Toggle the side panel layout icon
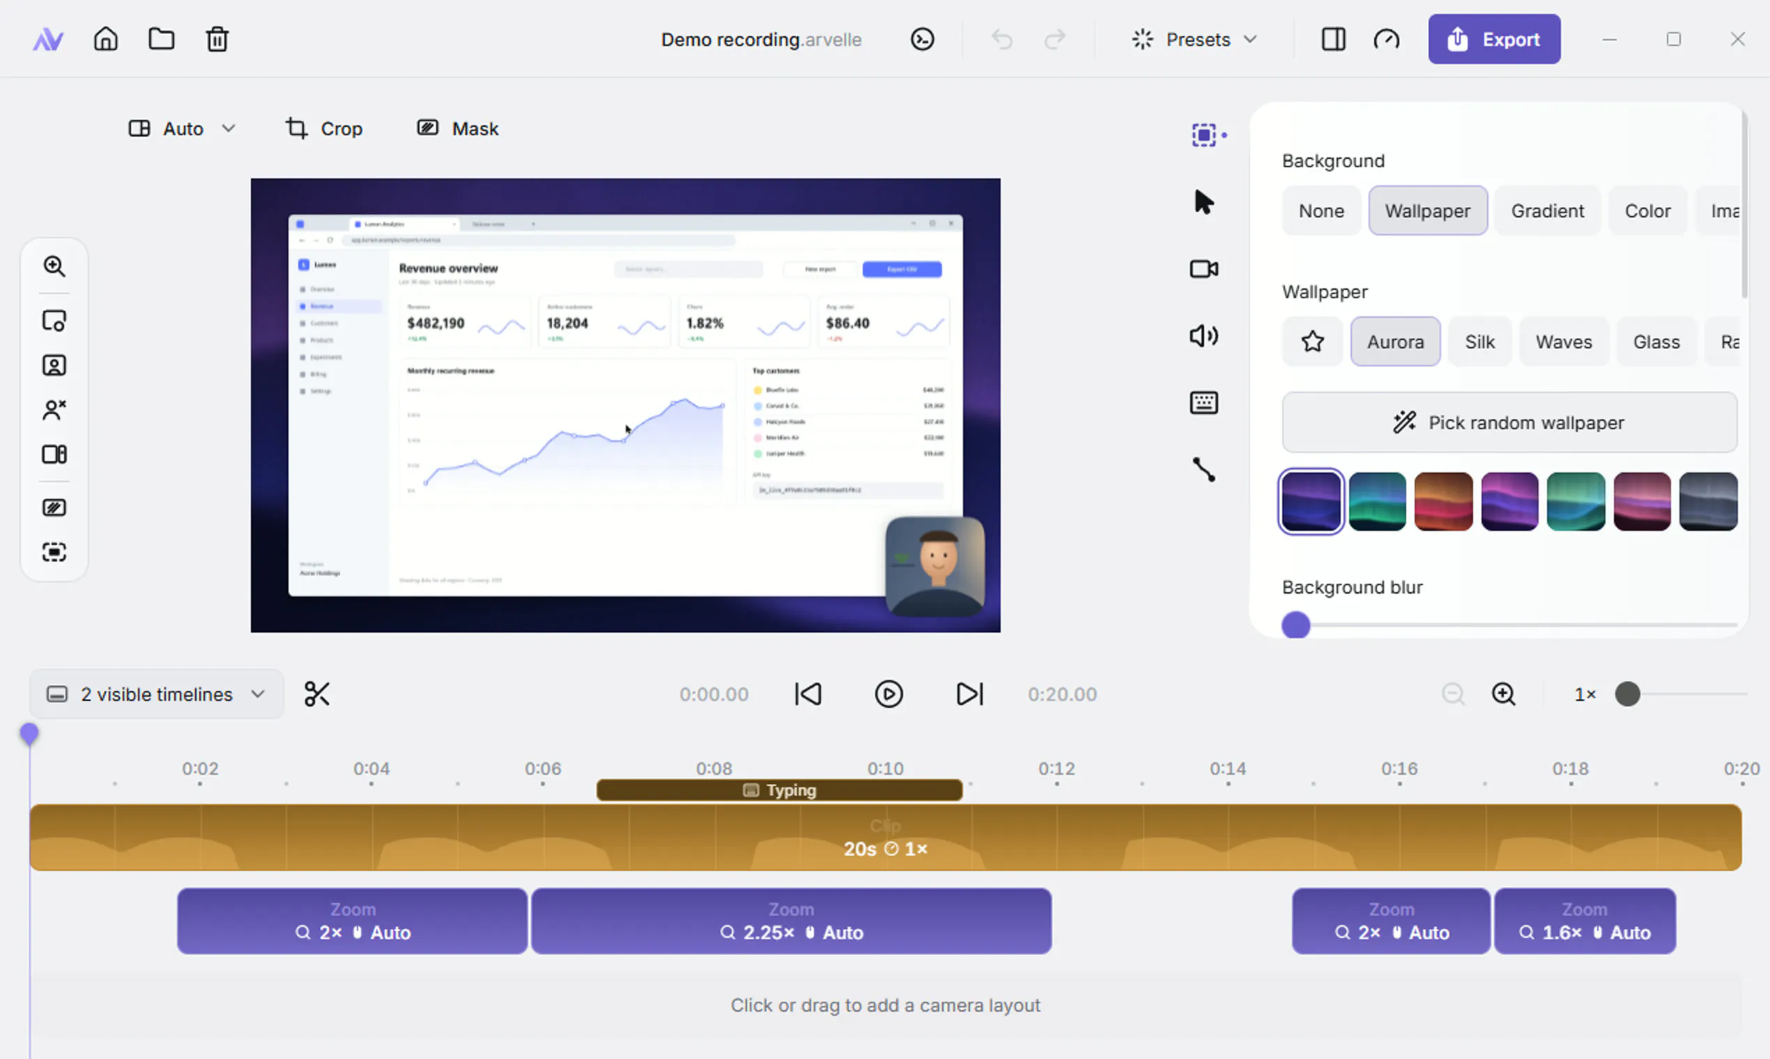The width and height of the screenshot is (1770, 1059). click(1333, 38)
